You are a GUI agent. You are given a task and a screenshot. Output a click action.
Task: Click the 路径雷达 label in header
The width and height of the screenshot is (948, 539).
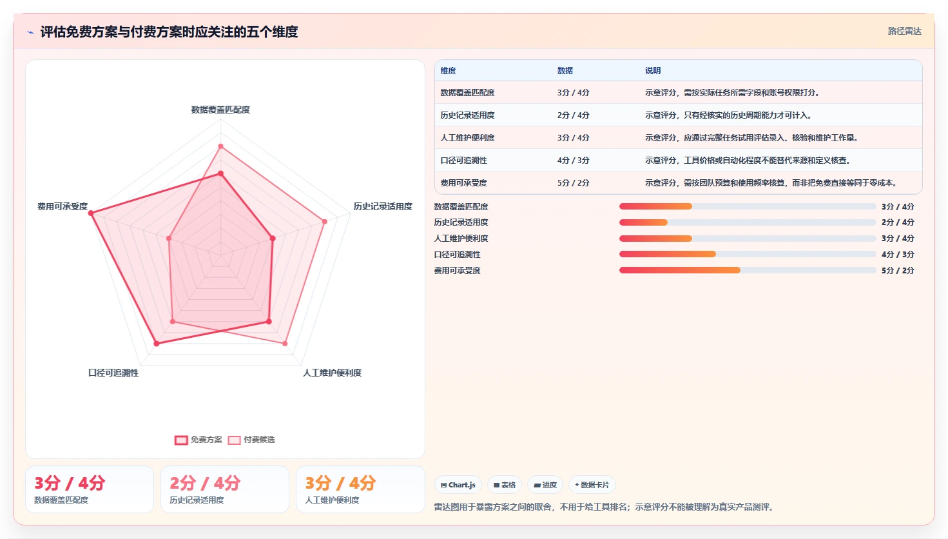pyautogui.click(x=904, y=31)
